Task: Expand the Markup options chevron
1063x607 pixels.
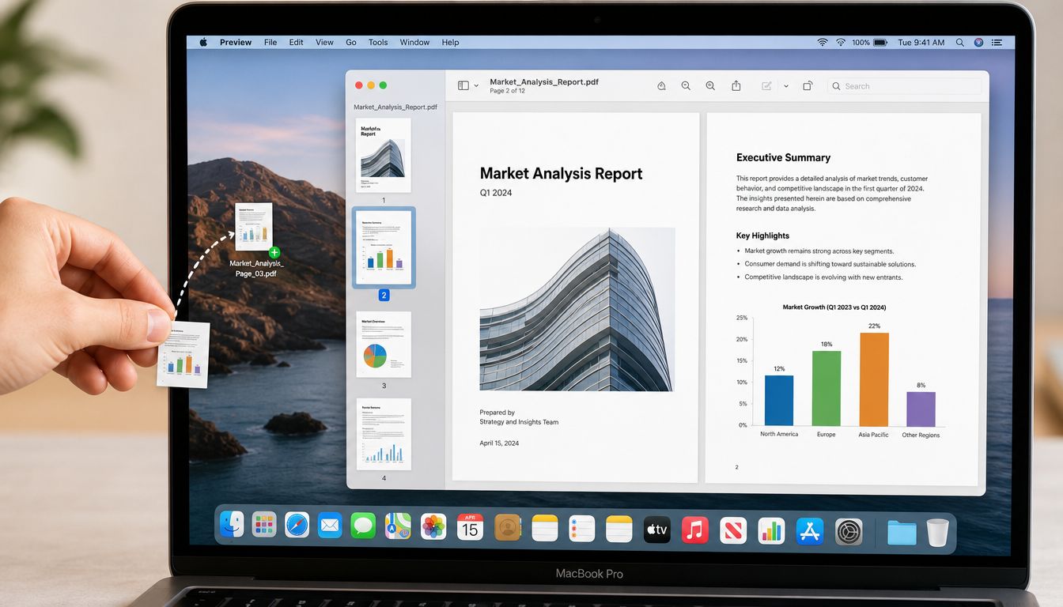Action: click(785, 86)
